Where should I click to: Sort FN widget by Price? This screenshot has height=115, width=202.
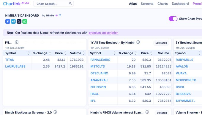65,53
